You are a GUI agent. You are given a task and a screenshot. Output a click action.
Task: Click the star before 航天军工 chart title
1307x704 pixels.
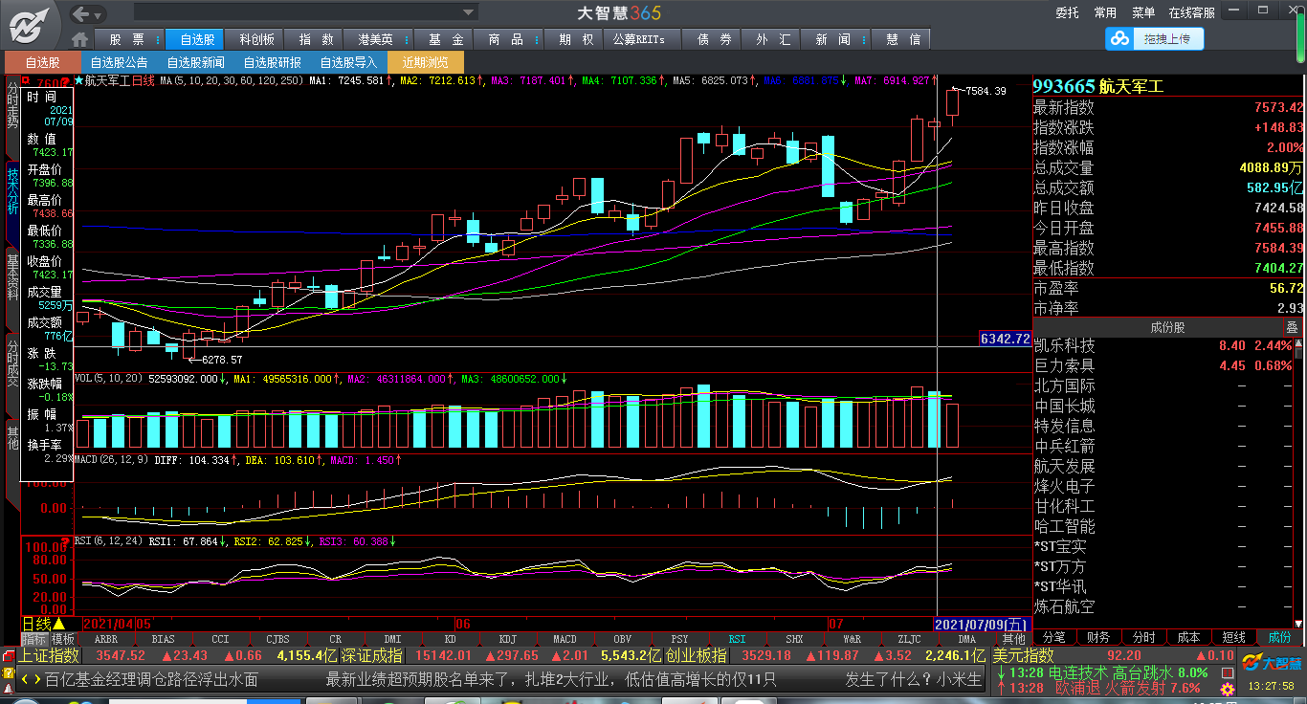(79, 81)
